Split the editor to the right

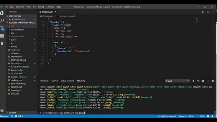coord(208,12)
